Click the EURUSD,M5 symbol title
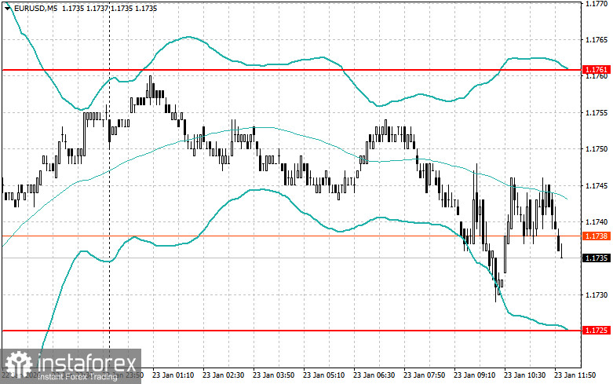This screenshot has width=613, height=384. (x=35, y=8)
